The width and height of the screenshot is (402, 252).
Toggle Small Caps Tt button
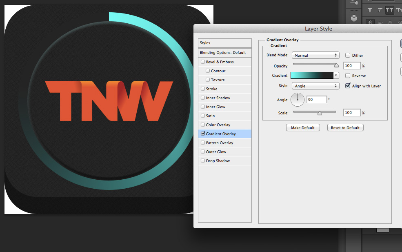point(399,10)
